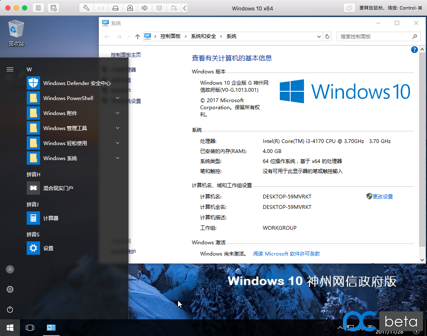Image resolution: width=427 pixels, height=336 pixels.
Task: Click scrollbar up arrow in System window
Action: (x=422, y=49)
